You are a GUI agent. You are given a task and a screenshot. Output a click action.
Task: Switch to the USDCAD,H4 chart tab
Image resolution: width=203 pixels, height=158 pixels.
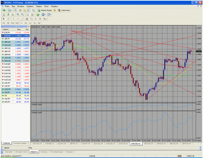click(37, 144)
